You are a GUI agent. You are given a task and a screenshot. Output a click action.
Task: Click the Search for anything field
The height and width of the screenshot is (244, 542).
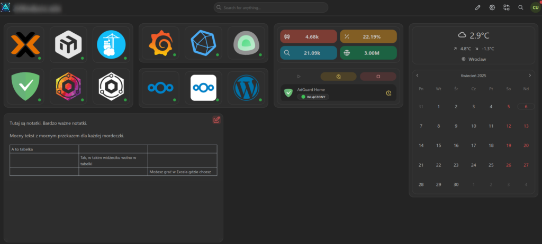tap(270, 7)
